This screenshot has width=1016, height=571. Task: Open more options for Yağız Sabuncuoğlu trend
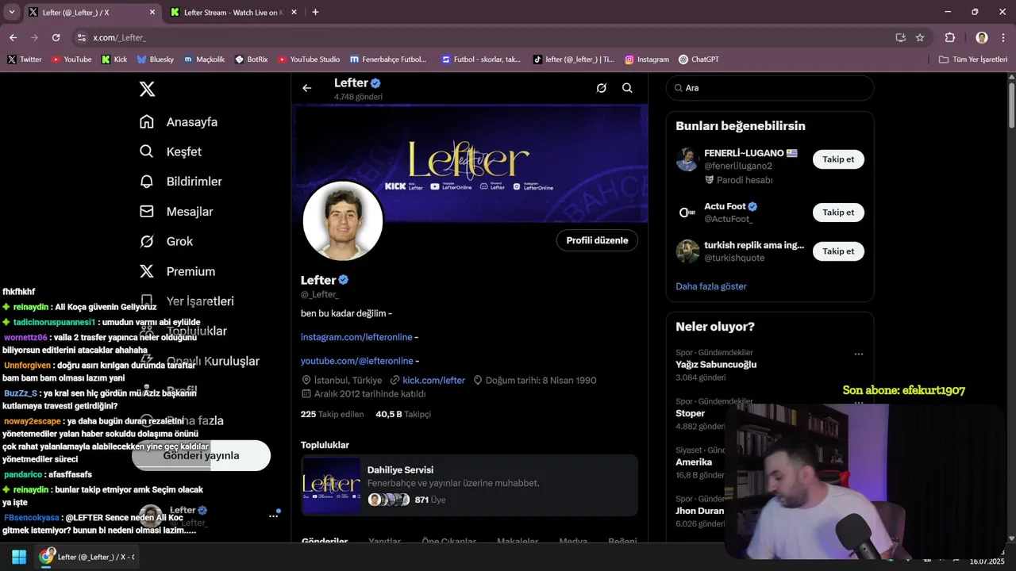[858, 354]
